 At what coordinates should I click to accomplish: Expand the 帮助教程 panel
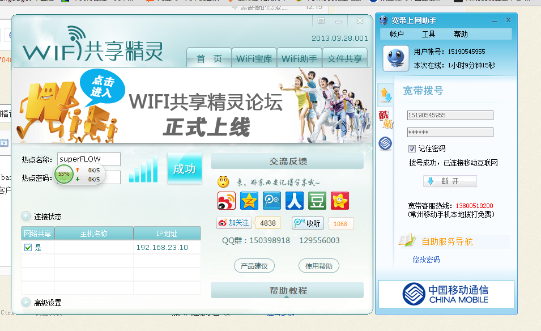coord(287,290)
